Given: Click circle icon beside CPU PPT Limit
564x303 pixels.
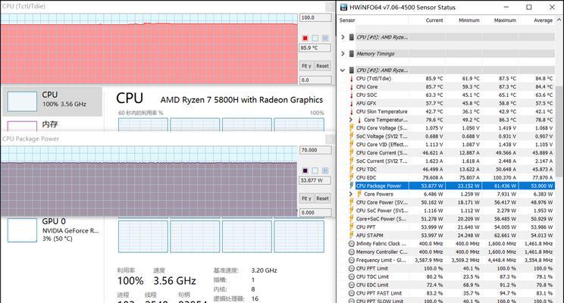Looking at the screenshot, I should tap(352, 268).
